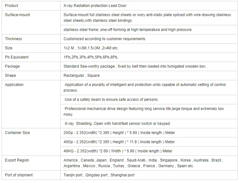Click the Product label cell
The image size is (239, 183).
(12, 6)
